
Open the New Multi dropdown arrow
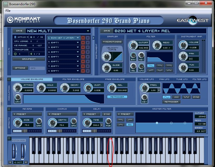coord(88,31)
